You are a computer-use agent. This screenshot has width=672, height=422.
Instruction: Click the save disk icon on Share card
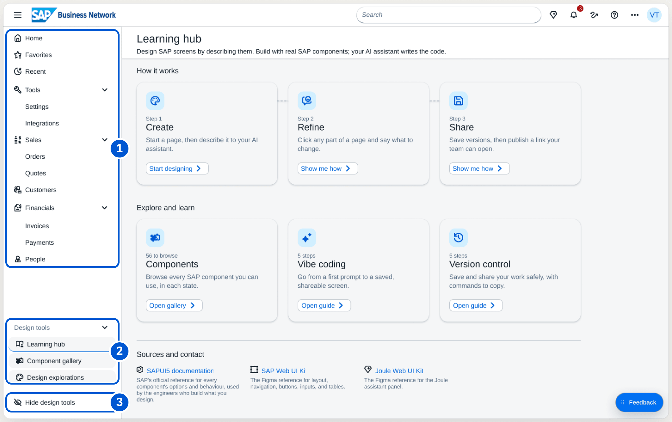[x=459, y=101]
